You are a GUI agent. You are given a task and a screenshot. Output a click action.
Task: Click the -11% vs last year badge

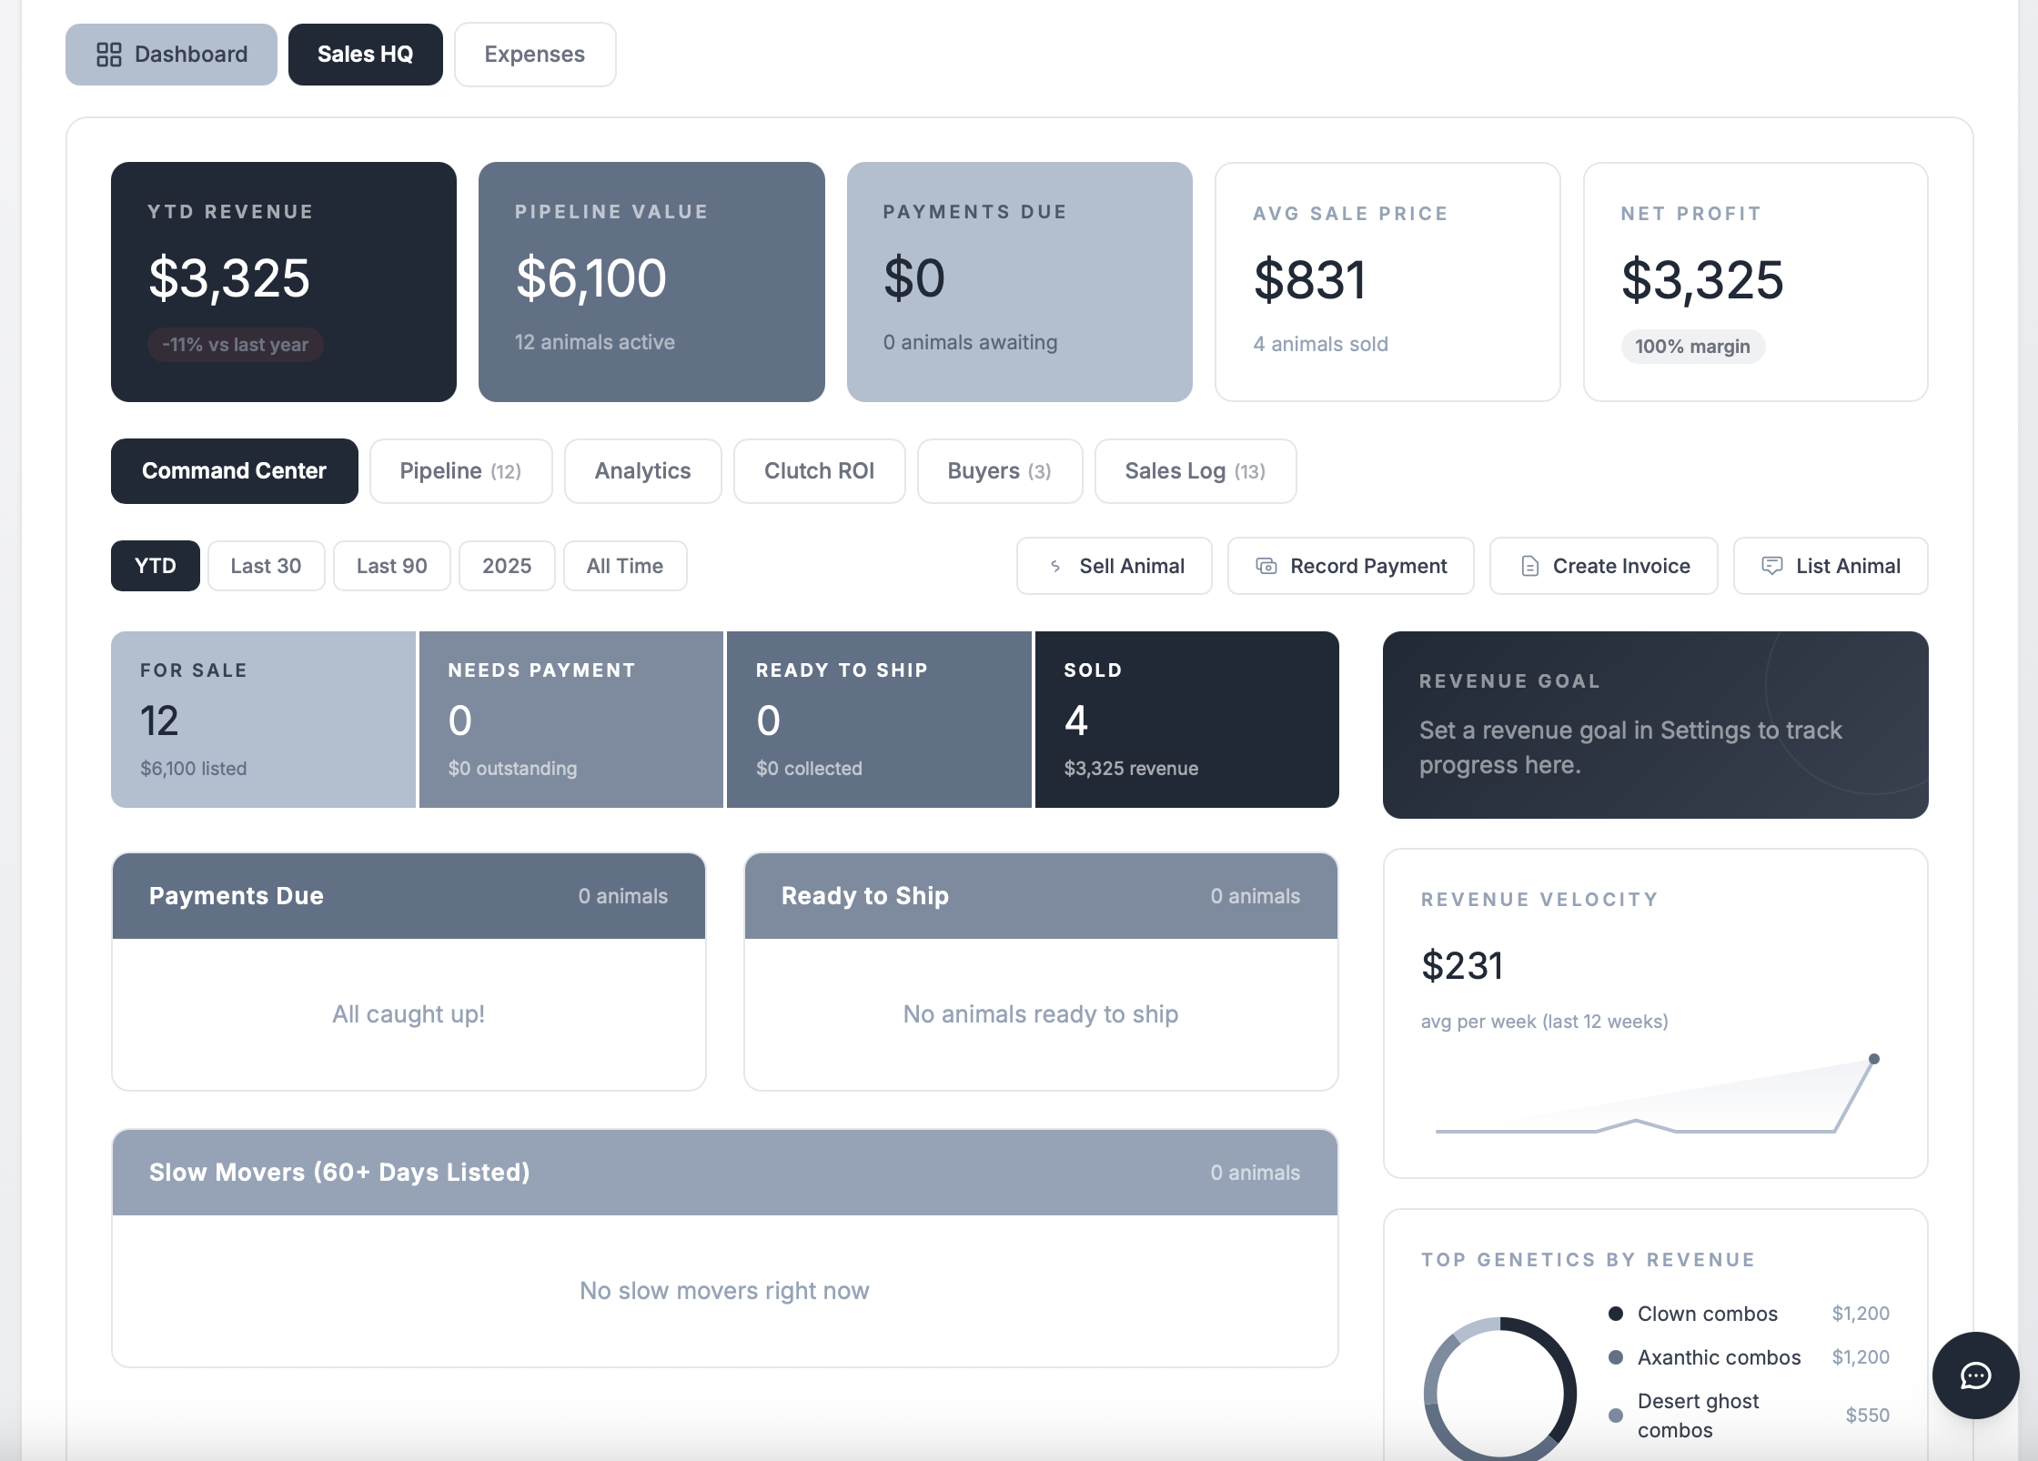(236, 345)
